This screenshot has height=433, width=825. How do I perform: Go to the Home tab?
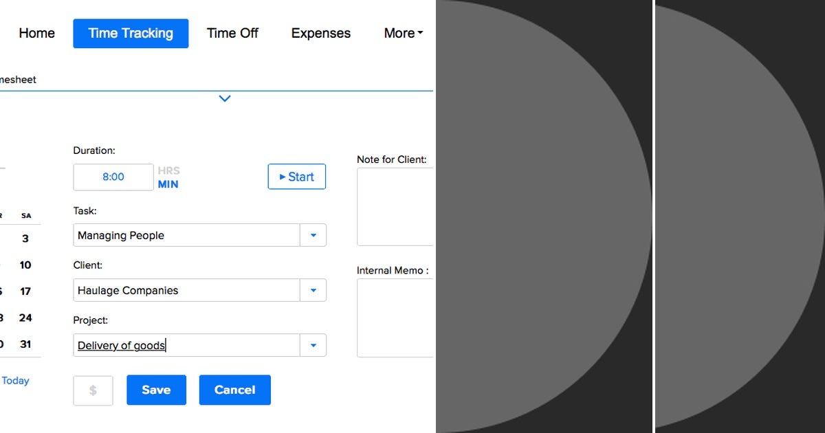click(x=36, y=33)
